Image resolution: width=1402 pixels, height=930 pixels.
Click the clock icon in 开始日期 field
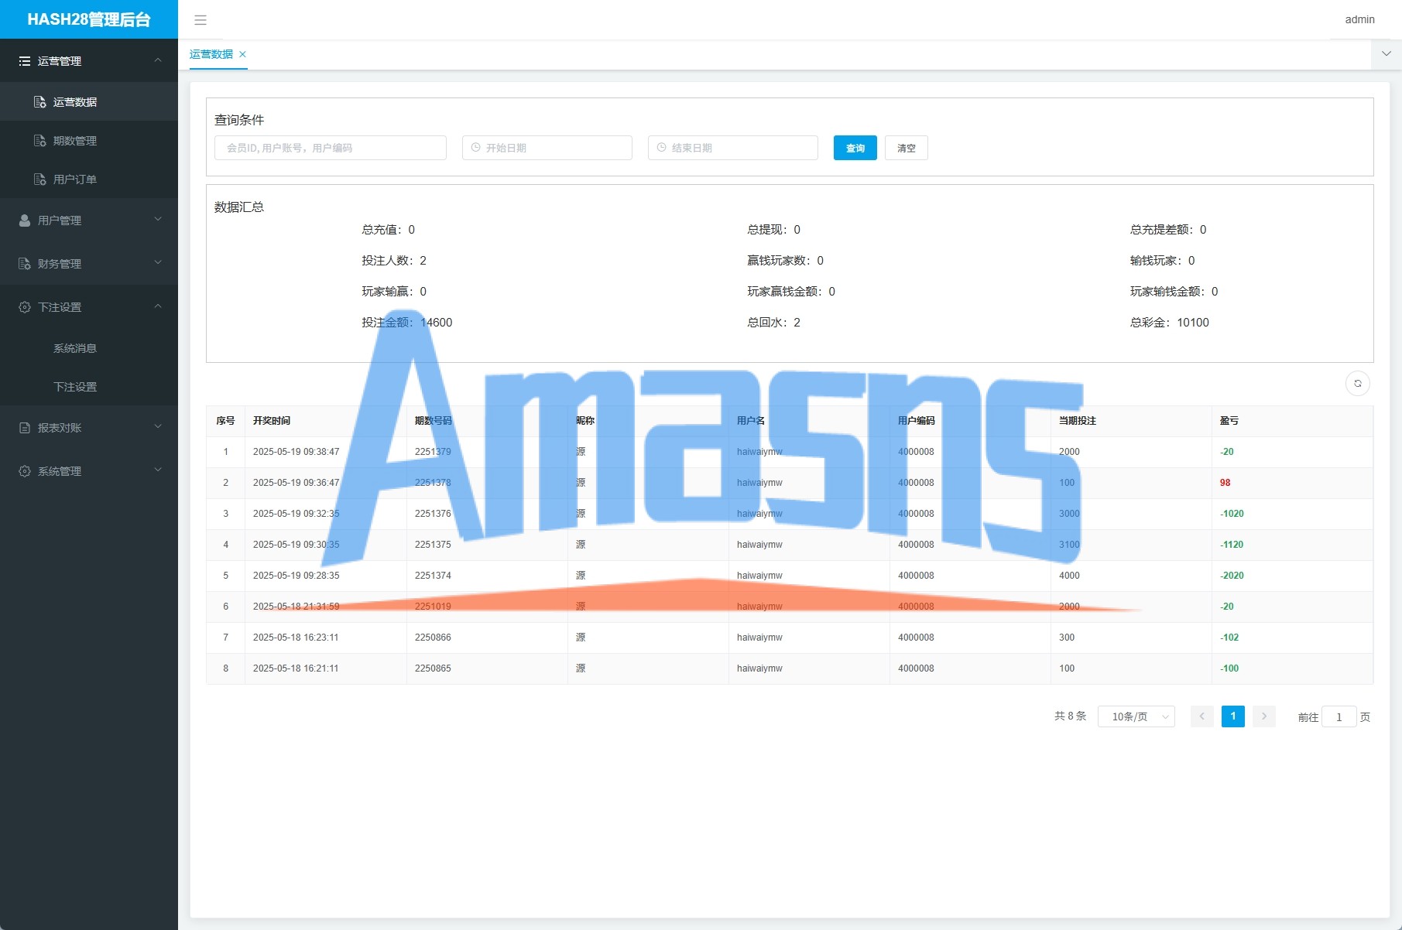click(x=476, y=148)
